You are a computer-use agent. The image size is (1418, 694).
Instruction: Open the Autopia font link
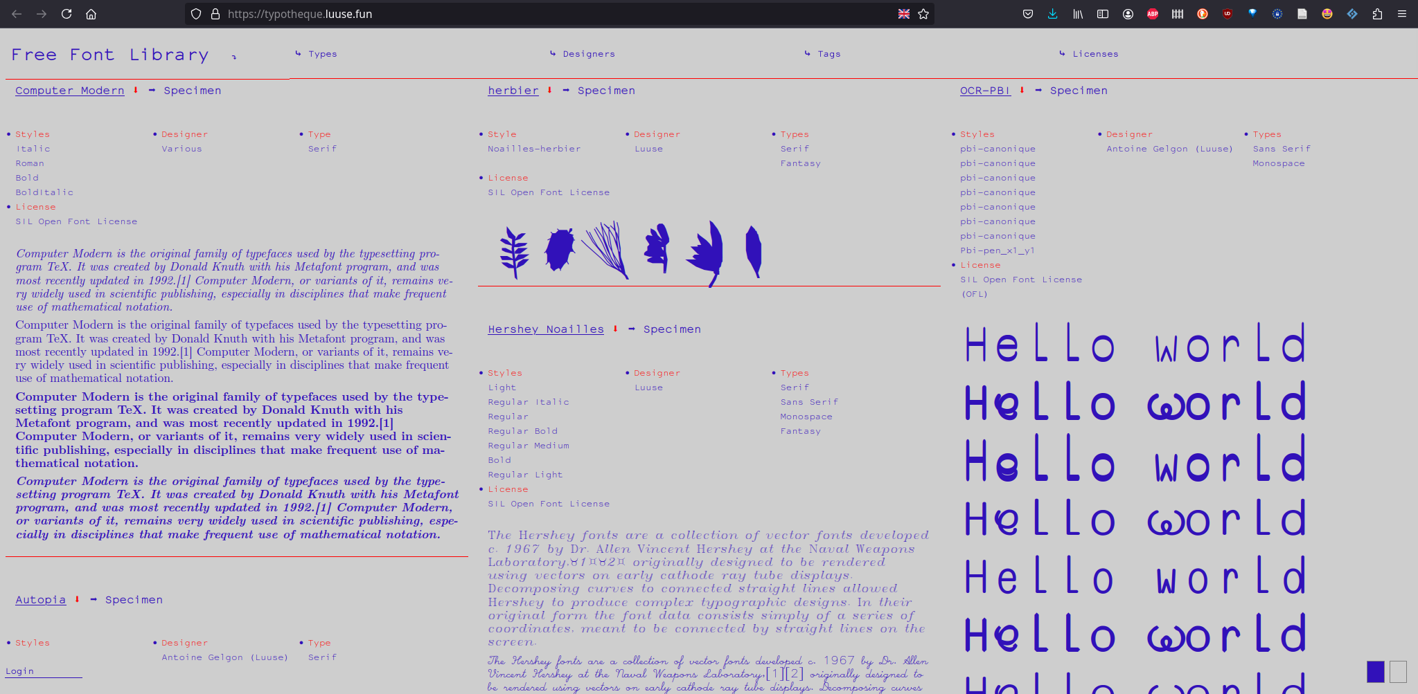41,599
